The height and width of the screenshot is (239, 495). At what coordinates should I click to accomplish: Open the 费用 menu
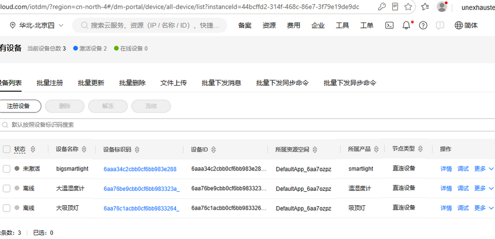293,26
